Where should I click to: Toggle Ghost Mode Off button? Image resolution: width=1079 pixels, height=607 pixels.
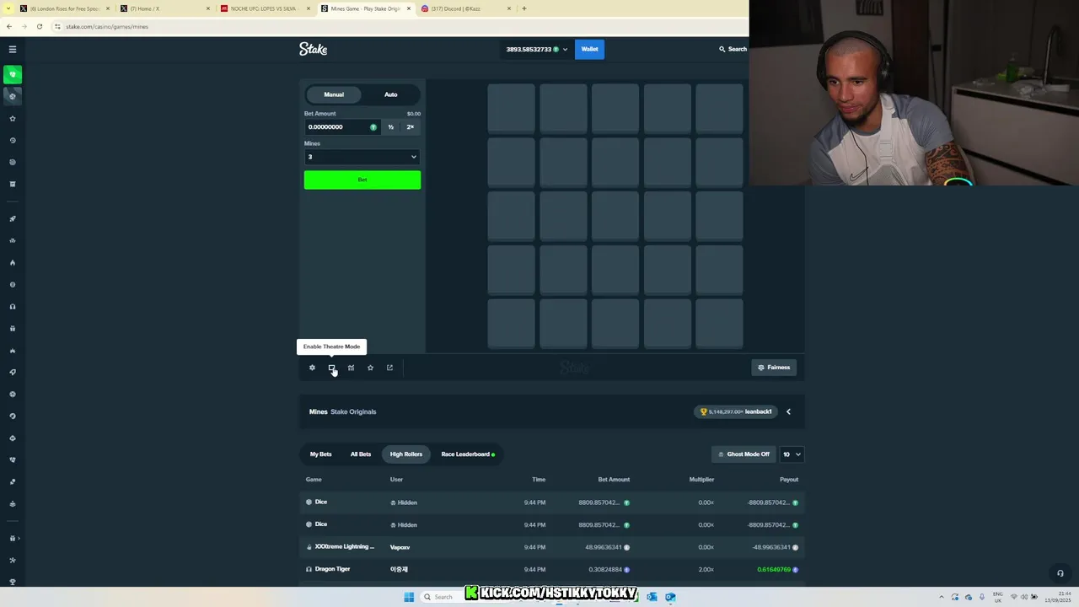click(743, 454)
